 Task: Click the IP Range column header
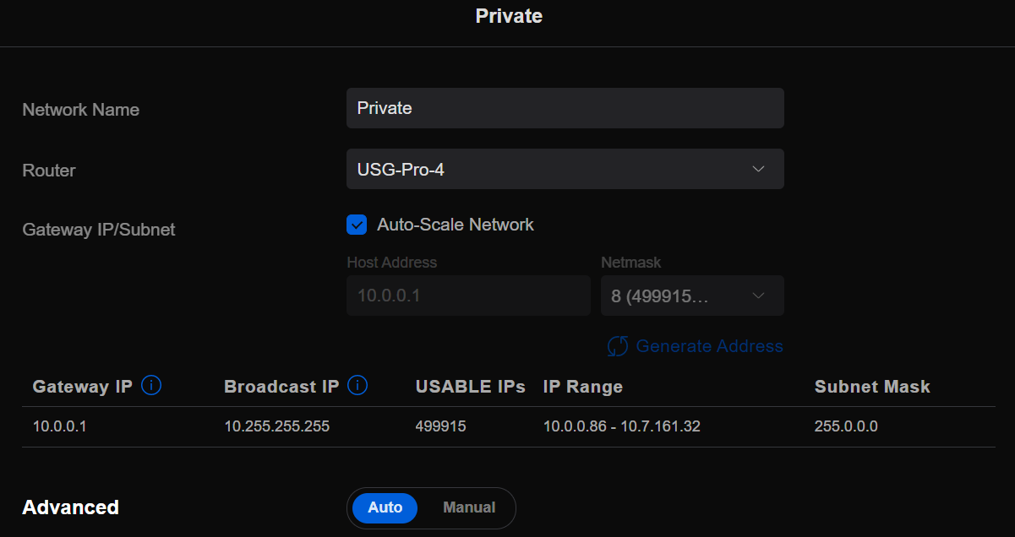(582, 387)
